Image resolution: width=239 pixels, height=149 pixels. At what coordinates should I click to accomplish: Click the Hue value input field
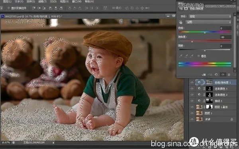[226, 28]
